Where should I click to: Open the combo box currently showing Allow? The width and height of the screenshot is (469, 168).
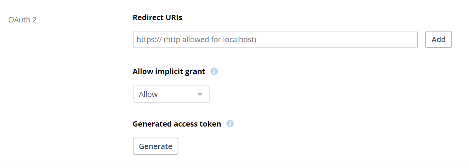pyautogui.click(x=171, y=94)
